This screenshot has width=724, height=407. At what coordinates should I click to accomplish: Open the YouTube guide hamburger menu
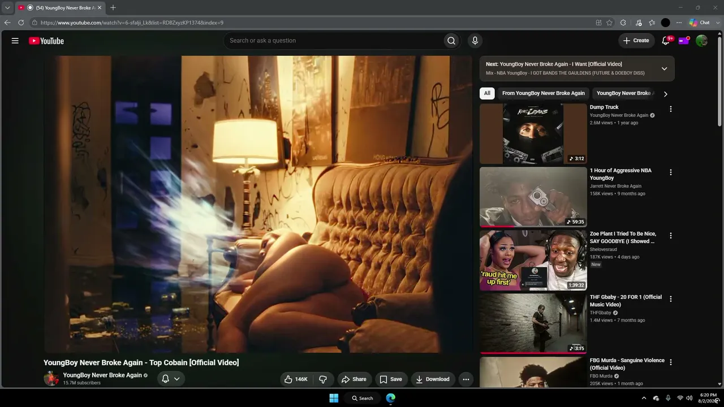(15, 41)
